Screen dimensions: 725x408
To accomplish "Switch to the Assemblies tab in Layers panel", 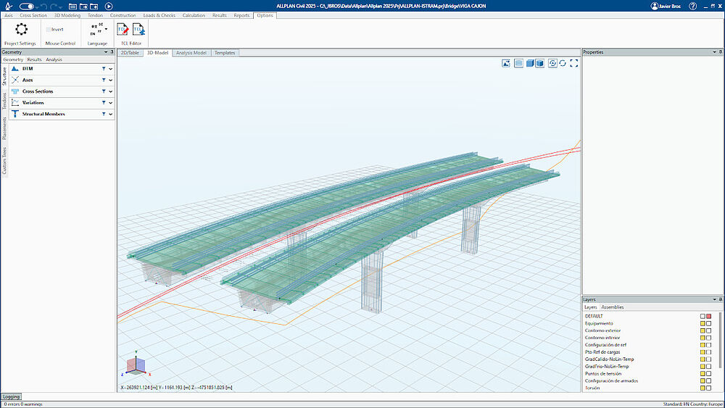I will [x=613, y=307].
